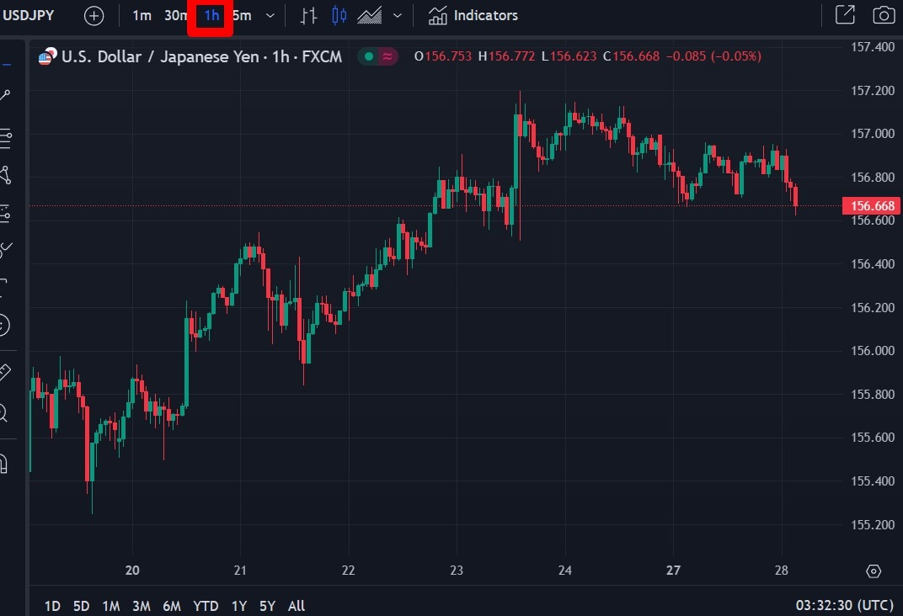903x616 pixels.
Task: Open chart in popup window icon
Action: (x=845, y=15)
